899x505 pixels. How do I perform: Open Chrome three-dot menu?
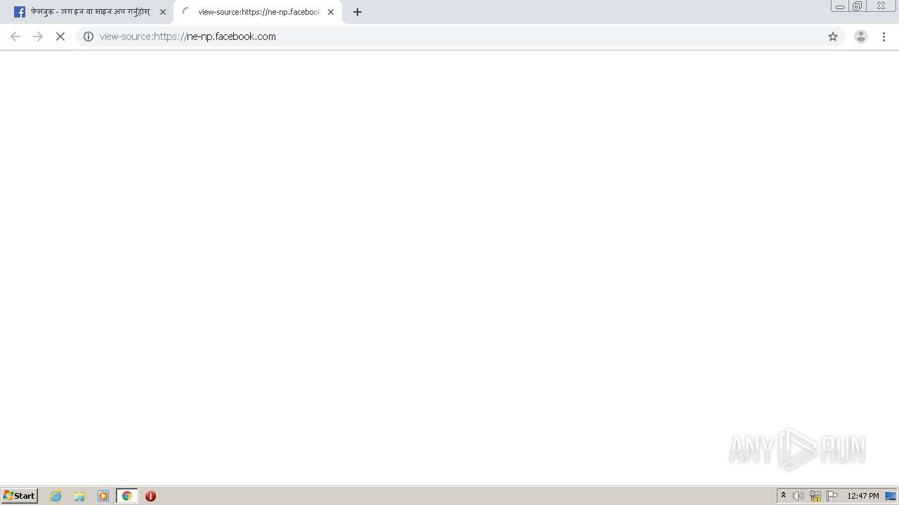pyautogui.click(x=884, y=36)
